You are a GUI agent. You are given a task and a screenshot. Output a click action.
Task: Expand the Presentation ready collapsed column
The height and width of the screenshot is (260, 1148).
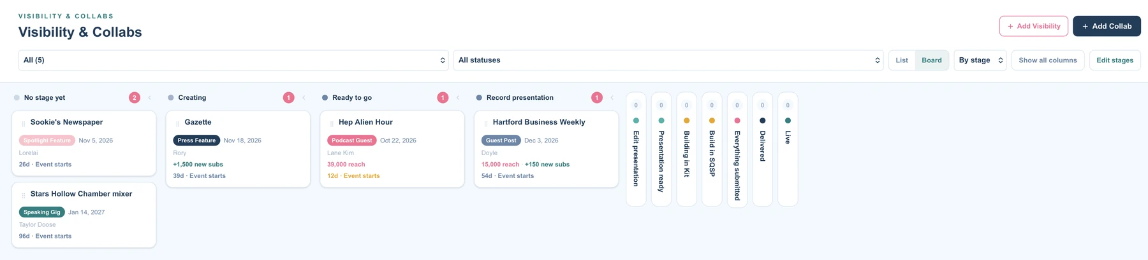(x=661, y=149)
